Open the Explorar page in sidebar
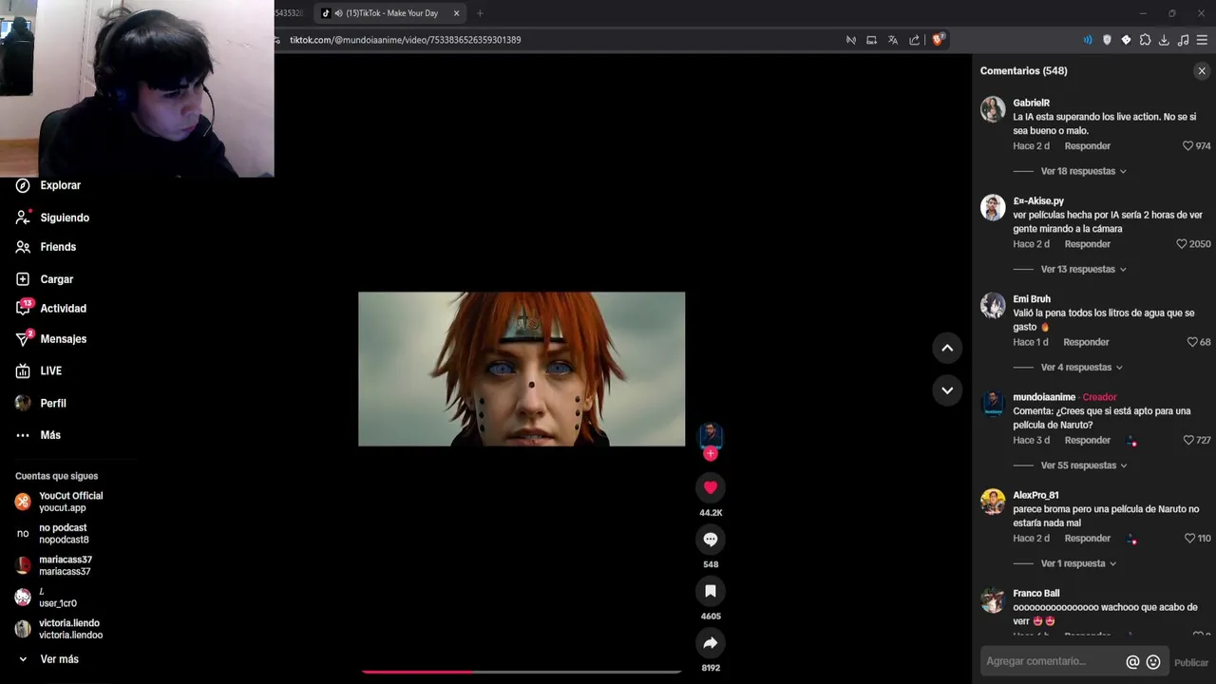 point(60,185)
